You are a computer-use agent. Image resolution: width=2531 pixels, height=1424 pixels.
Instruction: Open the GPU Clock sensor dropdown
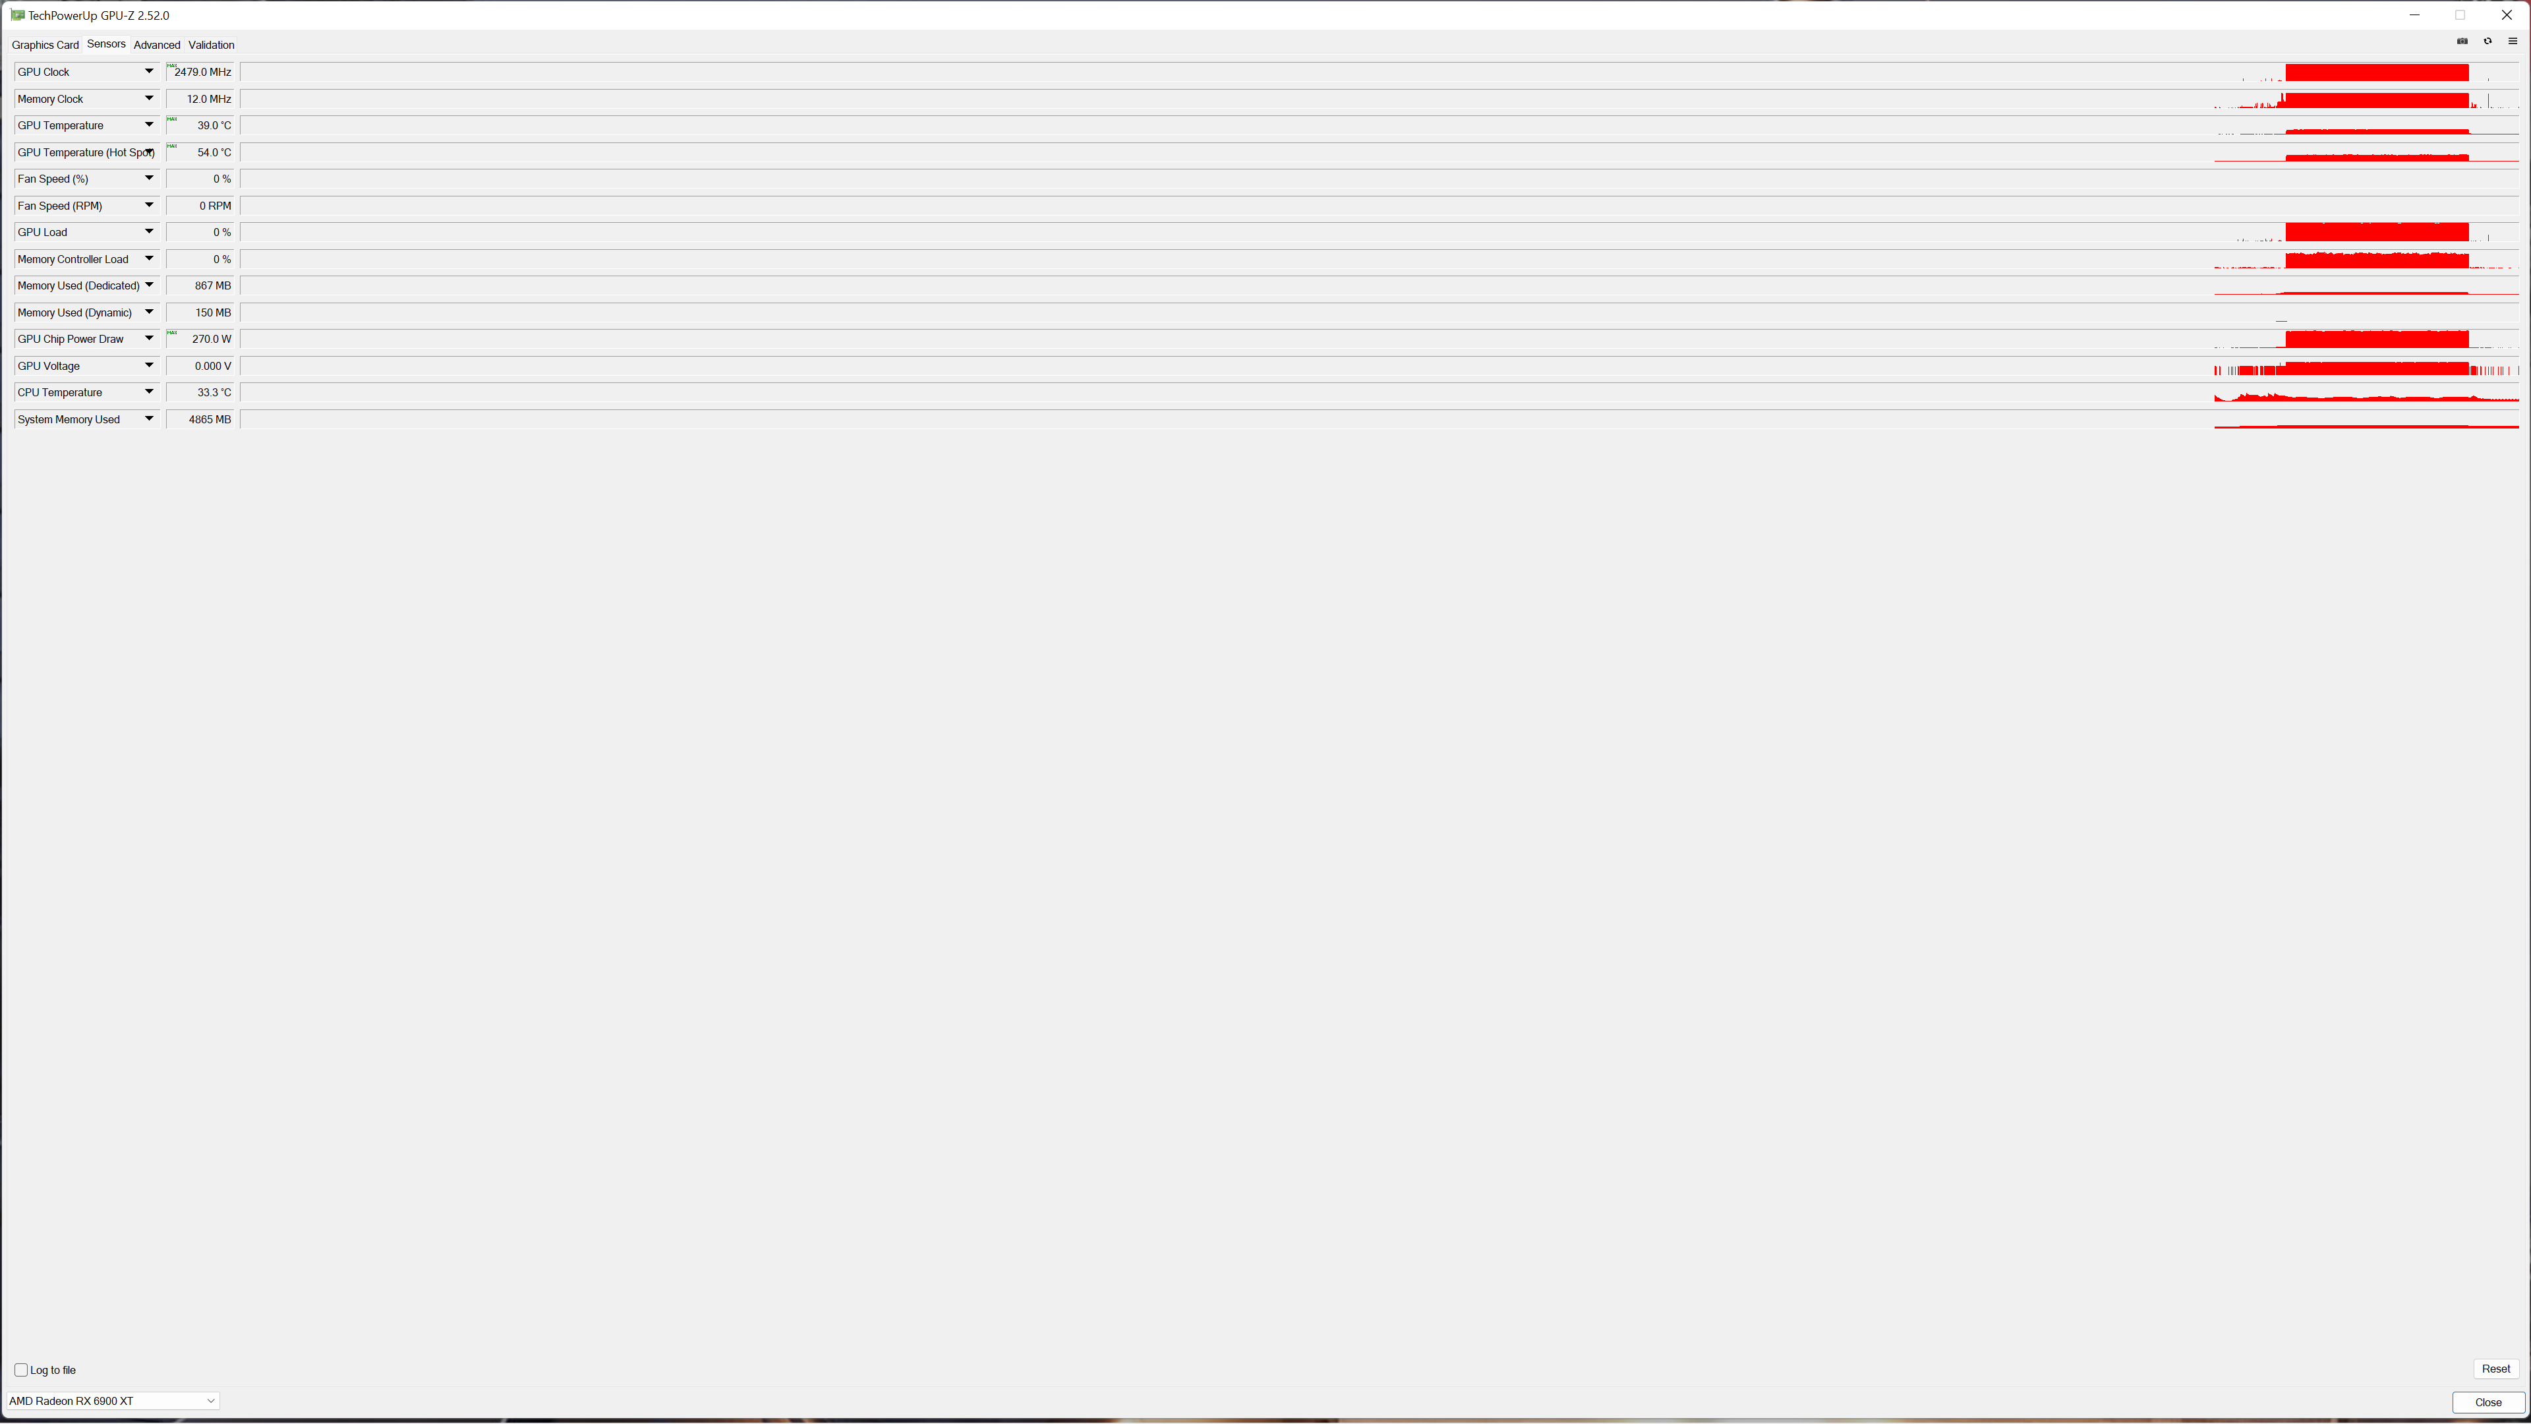(x=150, y=72)
